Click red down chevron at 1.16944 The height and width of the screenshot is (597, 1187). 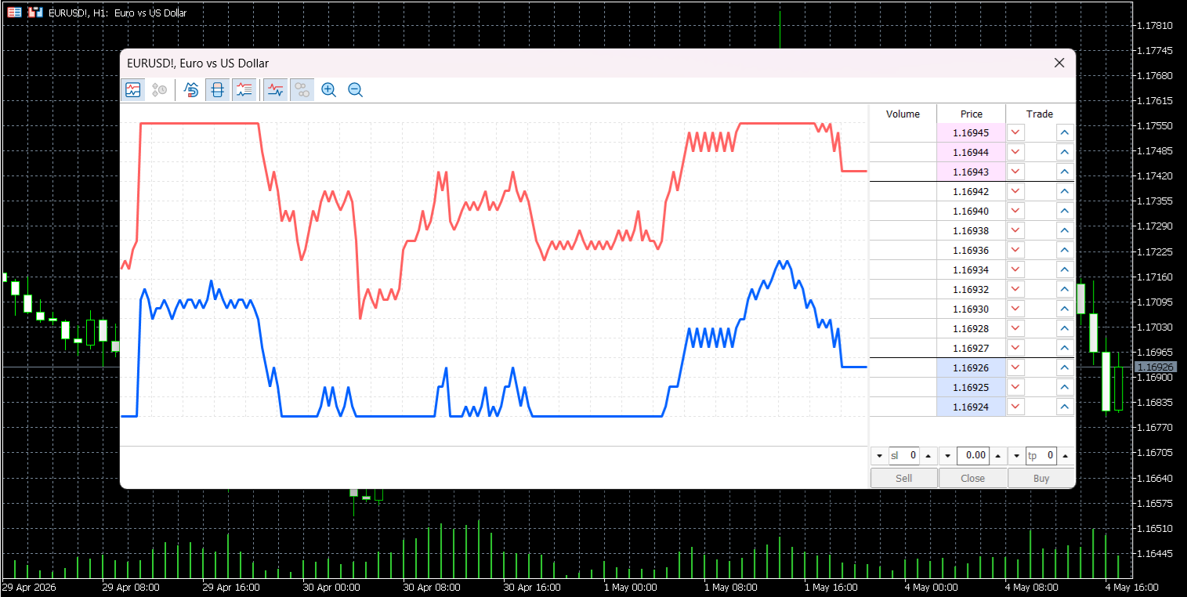click(1015, 152)
